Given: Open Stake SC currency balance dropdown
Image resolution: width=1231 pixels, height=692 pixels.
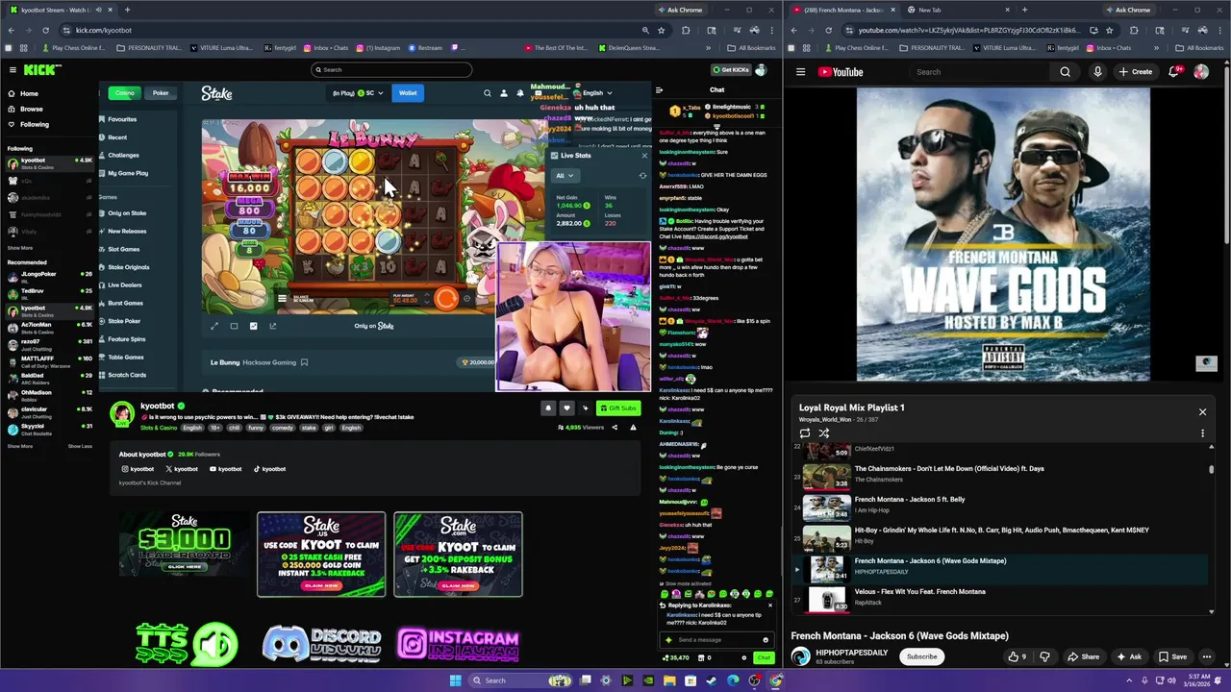Looking at the screenshot, I should (357, 93).
